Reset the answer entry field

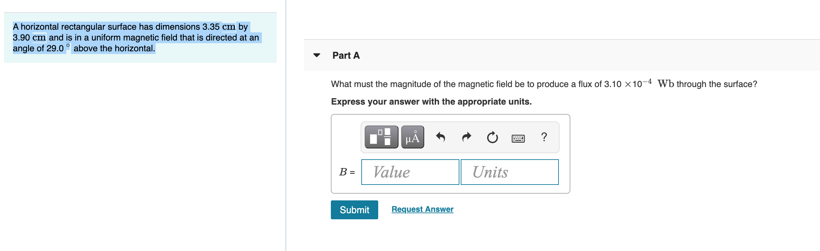492,137
